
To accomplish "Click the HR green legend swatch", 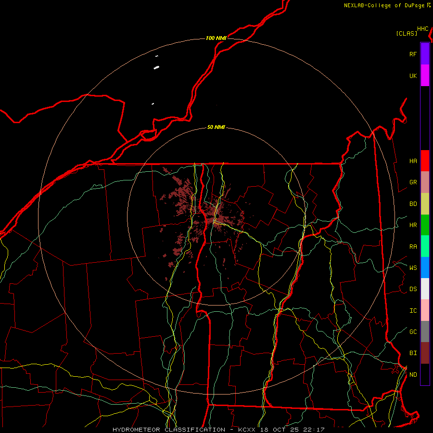I will coord(425,225).
